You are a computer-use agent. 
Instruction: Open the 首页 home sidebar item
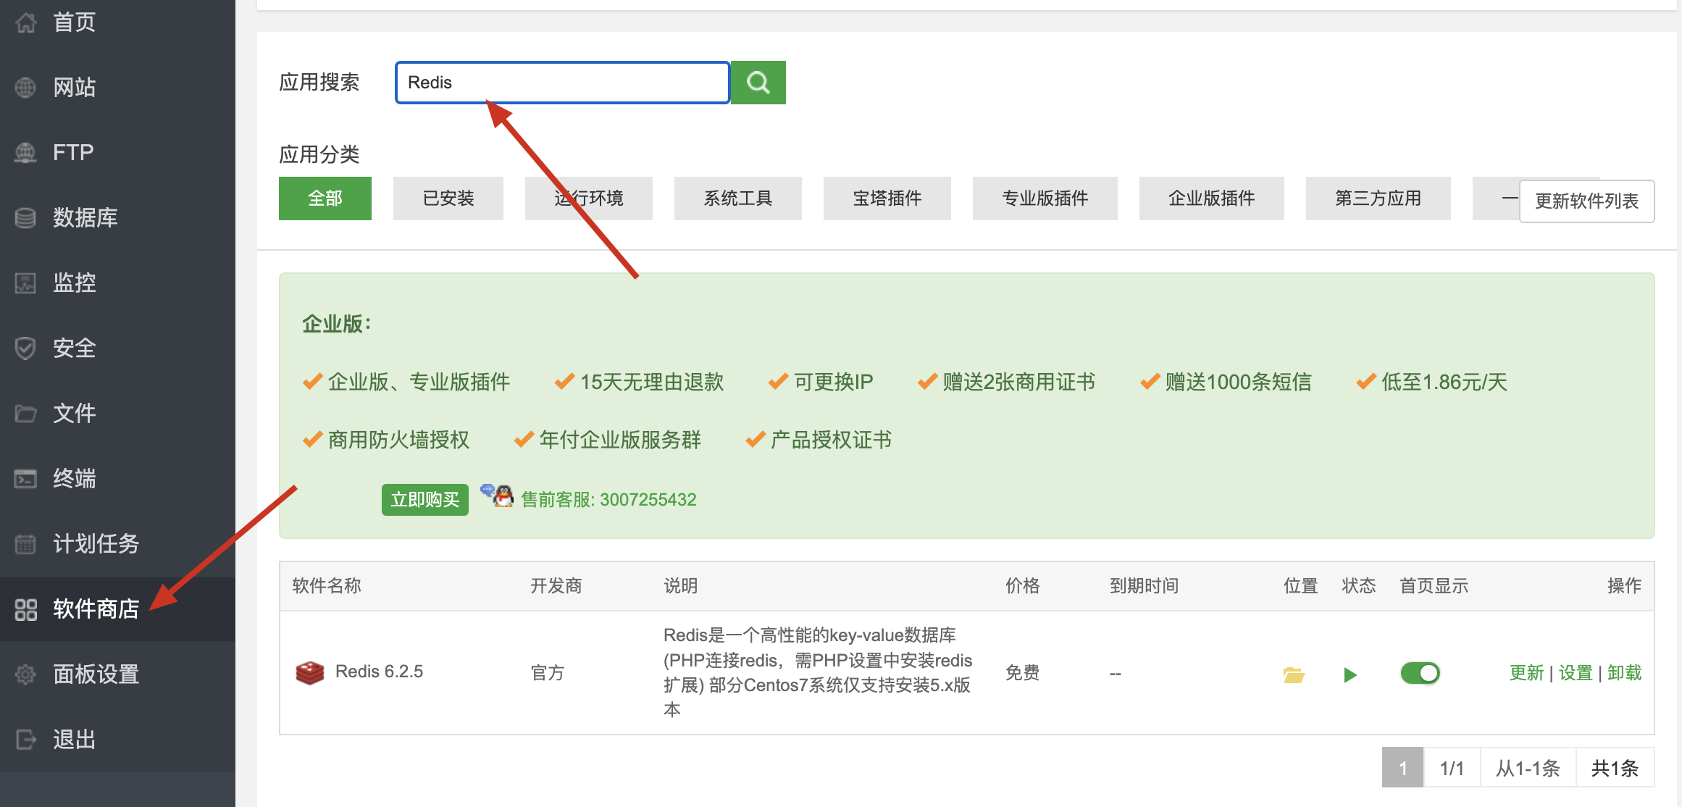click(x=74, y=22)
